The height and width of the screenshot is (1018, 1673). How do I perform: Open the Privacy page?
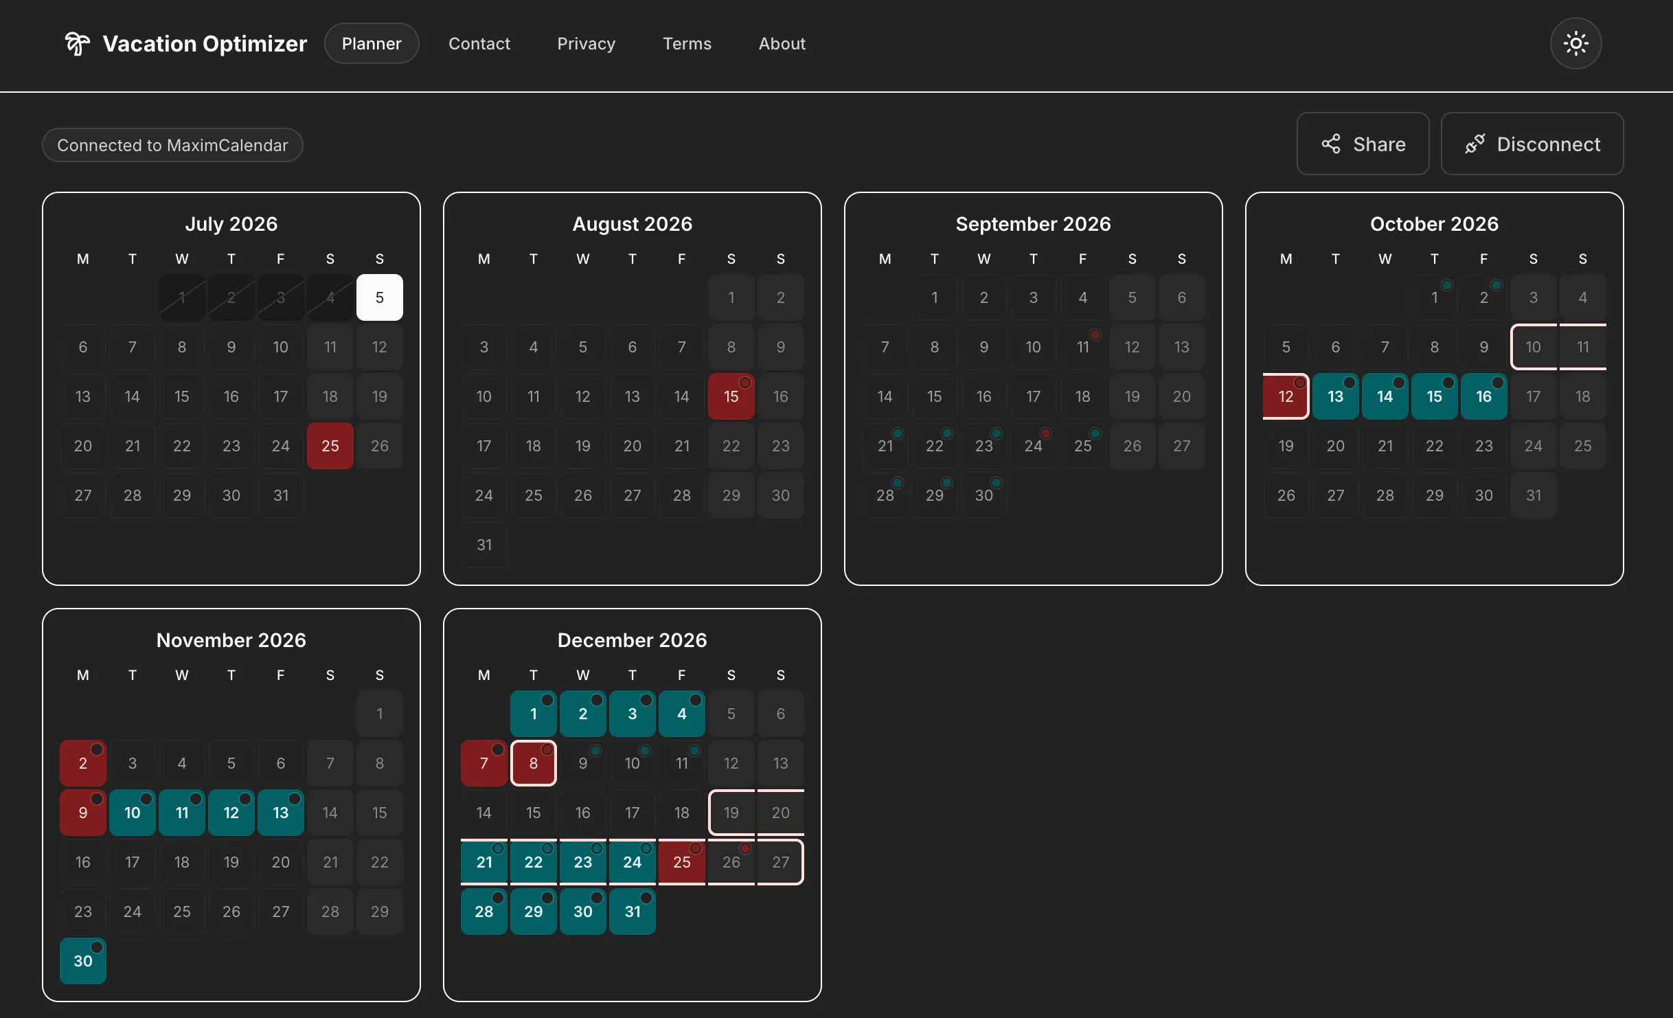pyautogui.click(x=586, y=43)
